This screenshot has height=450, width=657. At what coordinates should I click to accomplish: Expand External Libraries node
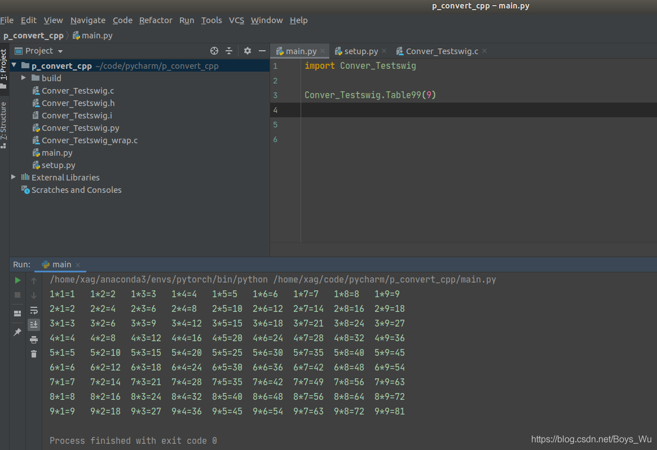point(14,177)
